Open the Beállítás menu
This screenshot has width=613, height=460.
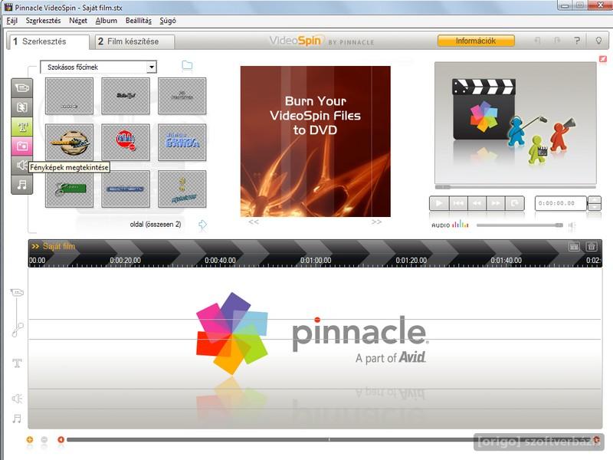pos(139,21)
